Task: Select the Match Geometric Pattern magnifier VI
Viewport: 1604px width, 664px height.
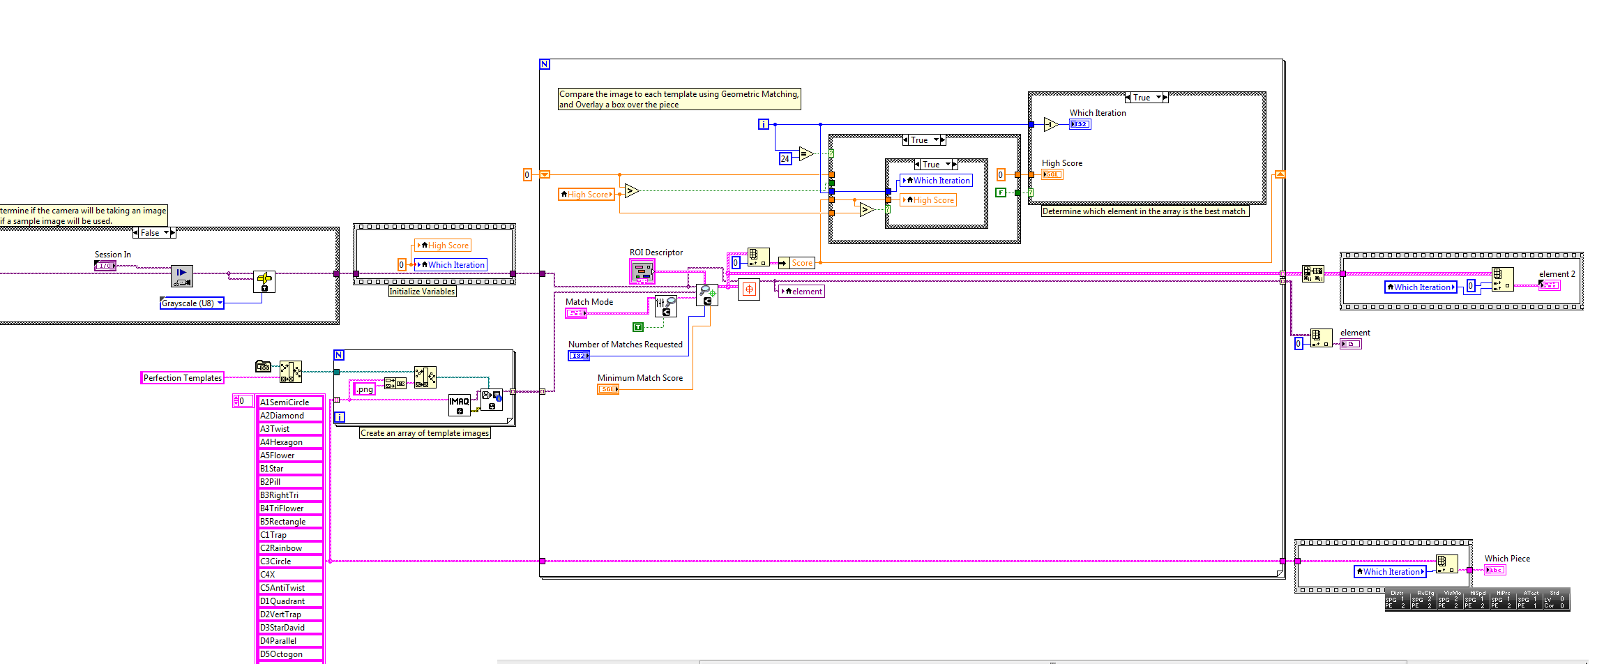Action: click(x=707, y=295)
